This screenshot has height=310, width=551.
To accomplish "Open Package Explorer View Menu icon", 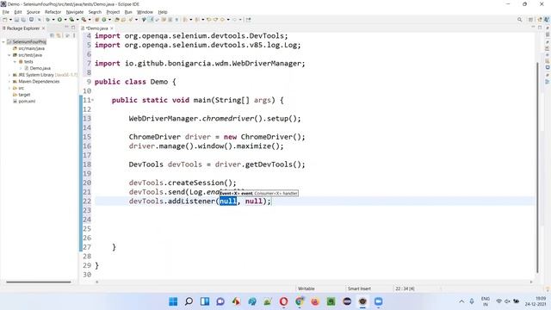I will [74, 35].
